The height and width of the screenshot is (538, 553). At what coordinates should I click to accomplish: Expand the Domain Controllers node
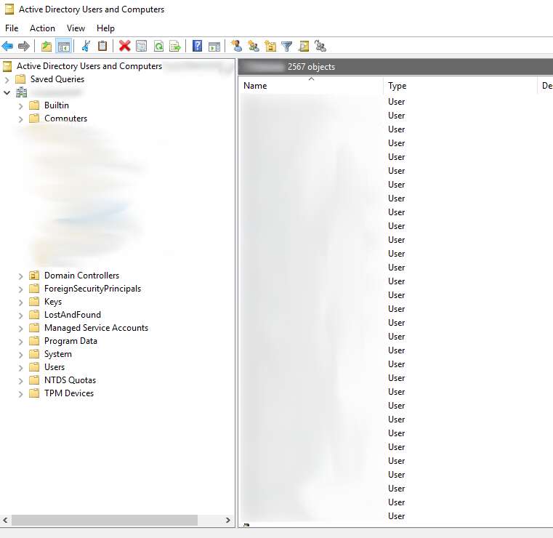point(20,276)
